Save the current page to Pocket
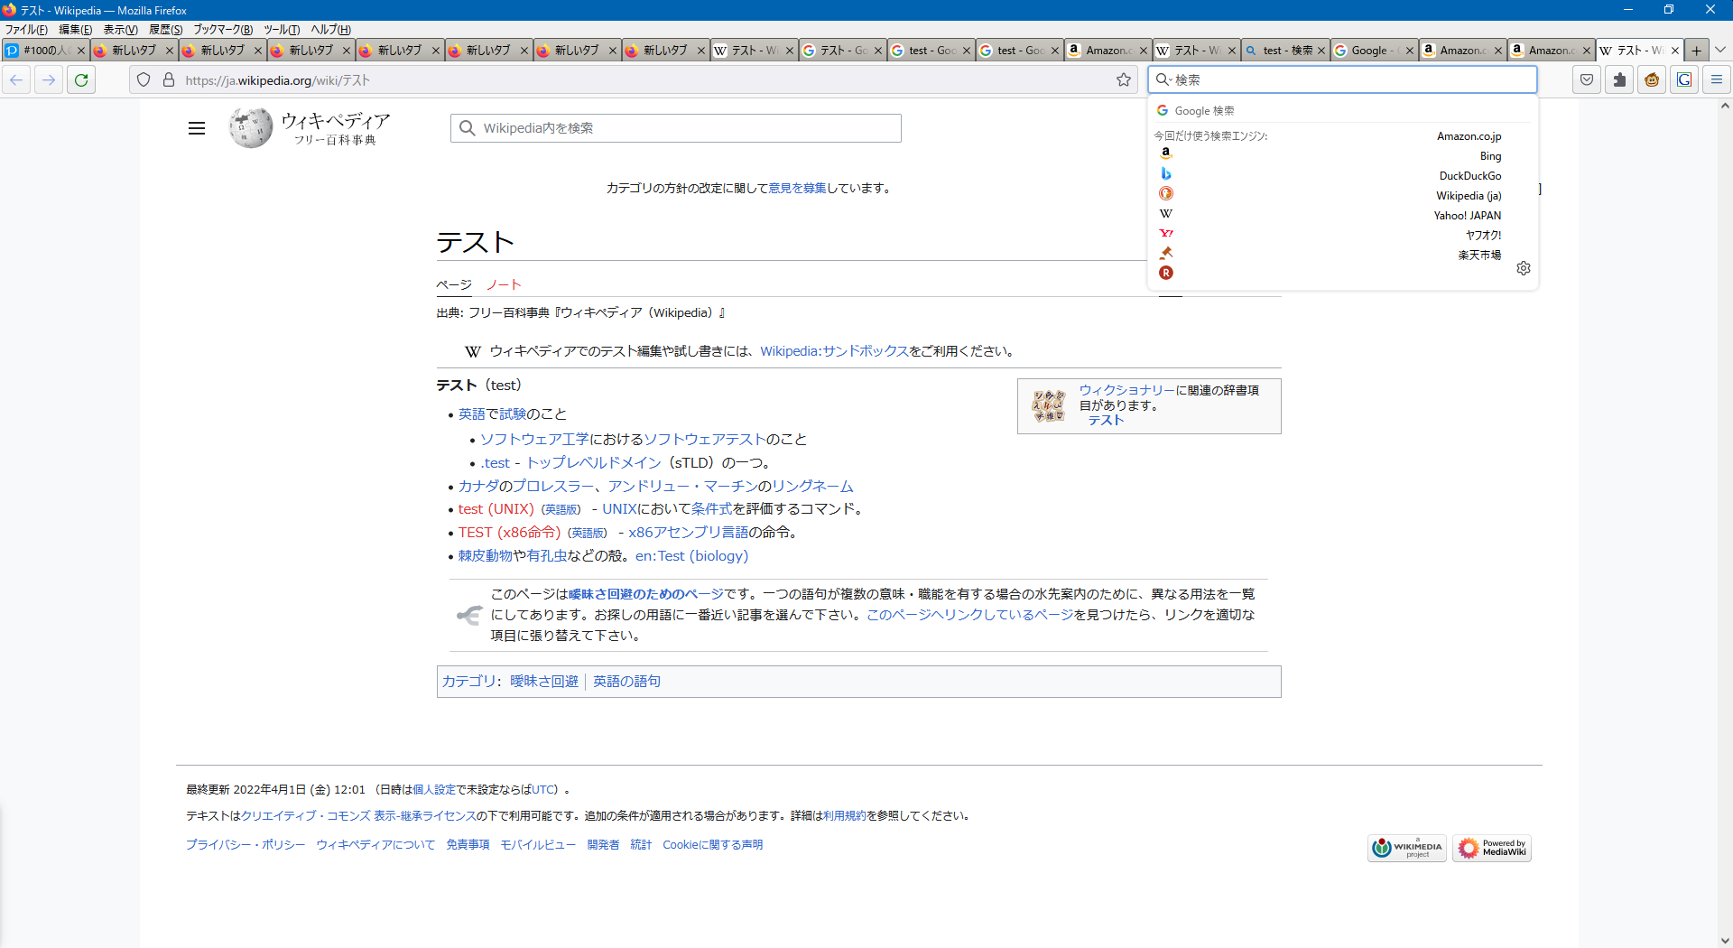The width and height of the screenshot is (1733, 948). (1586, 79)
